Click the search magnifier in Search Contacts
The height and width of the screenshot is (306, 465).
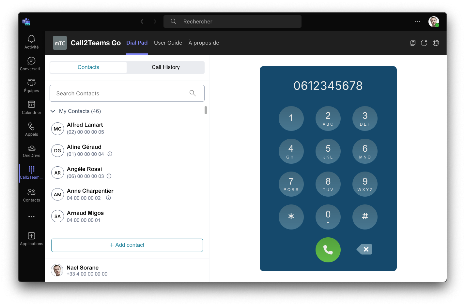(x=193, y=93)
